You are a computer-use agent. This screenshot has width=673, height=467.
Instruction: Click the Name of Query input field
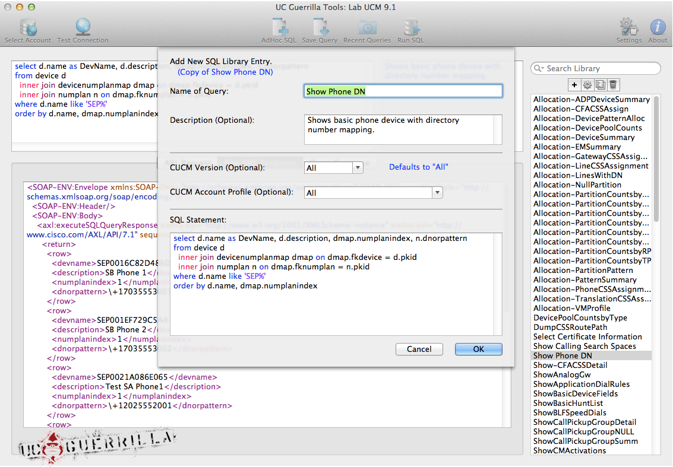[x=403, y=91]
